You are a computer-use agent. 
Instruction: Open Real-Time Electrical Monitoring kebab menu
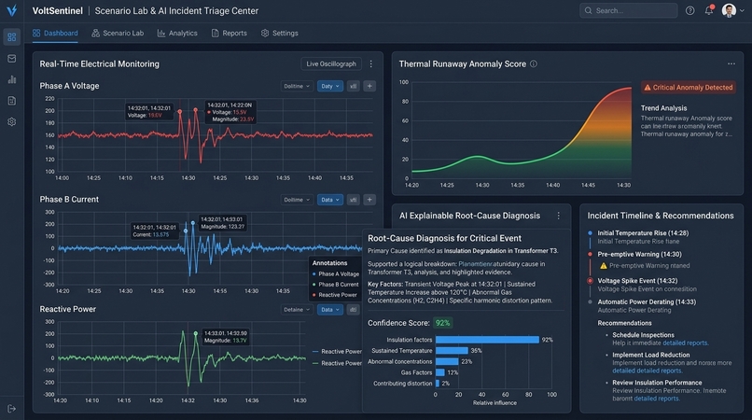coord(370,63)
